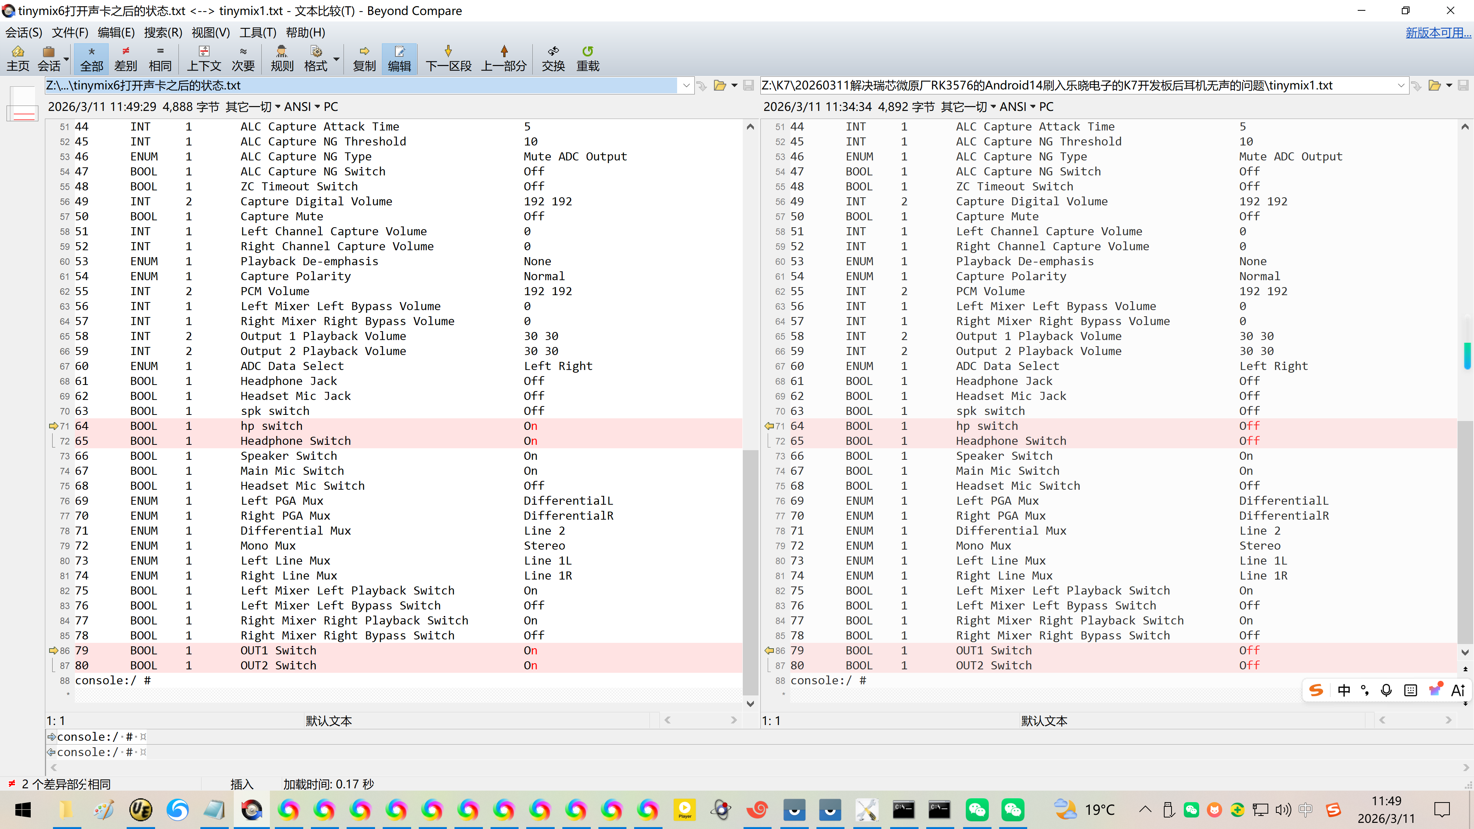Expand left file path dropdown
Image resolution: width=1474 pixels, height=829 pixels.
click(686, 86)
